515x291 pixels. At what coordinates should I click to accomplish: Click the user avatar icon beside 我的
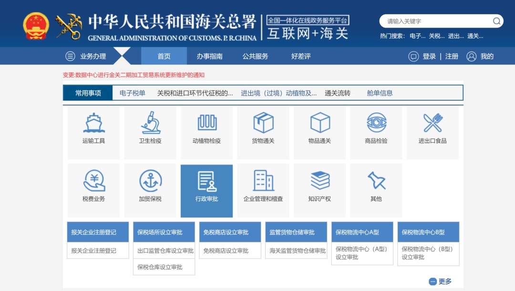[x=471, y=56]
